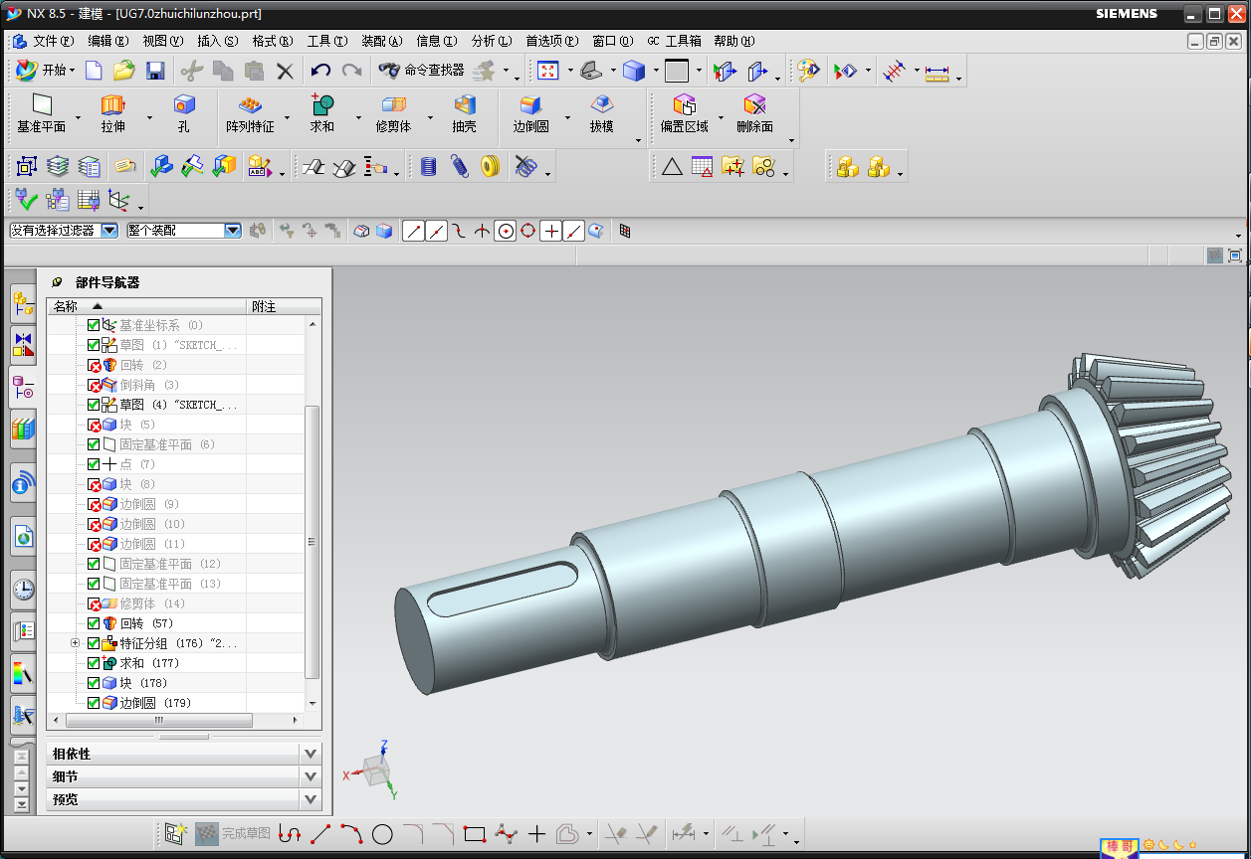Open the 分析 (Analysis) menu
Image resolution: width=1251 pixels, height=859 pixels.
tap(491, 41)
